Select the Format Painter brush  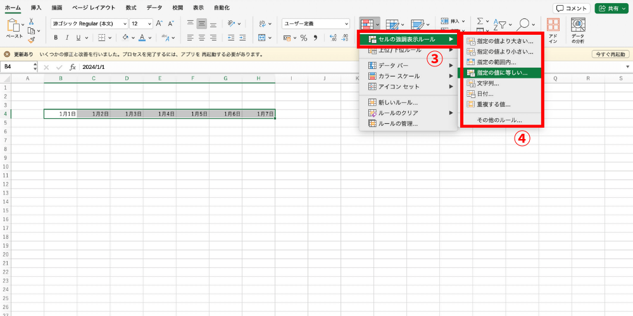click(x=32, y=39)
